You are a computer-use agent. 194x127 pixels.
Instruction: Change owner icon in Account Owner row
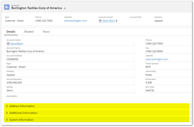(134, 43)
